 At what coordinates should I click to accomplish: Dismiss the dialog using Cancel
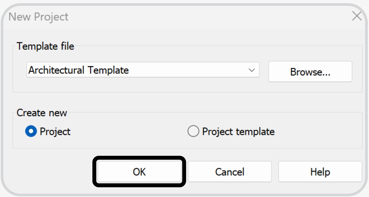click(230, 172)
